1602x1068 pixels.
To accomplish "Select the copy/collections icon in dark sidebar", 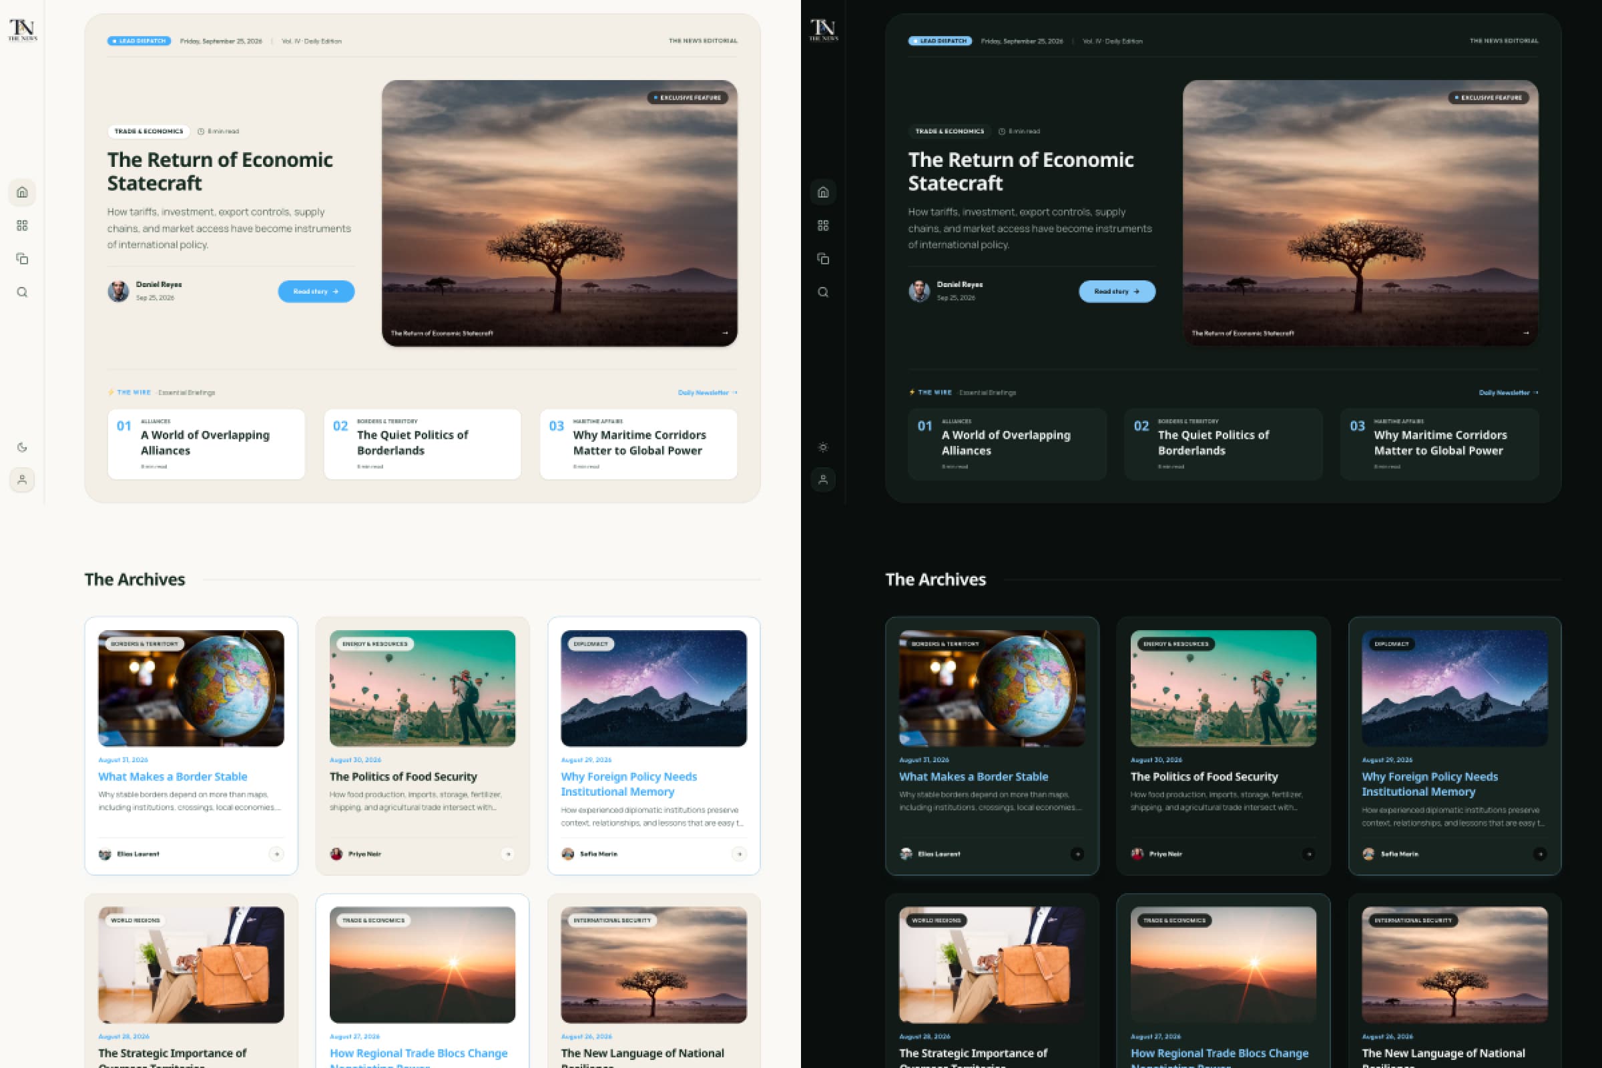I will pyautogui.click(x=823, y=259).
